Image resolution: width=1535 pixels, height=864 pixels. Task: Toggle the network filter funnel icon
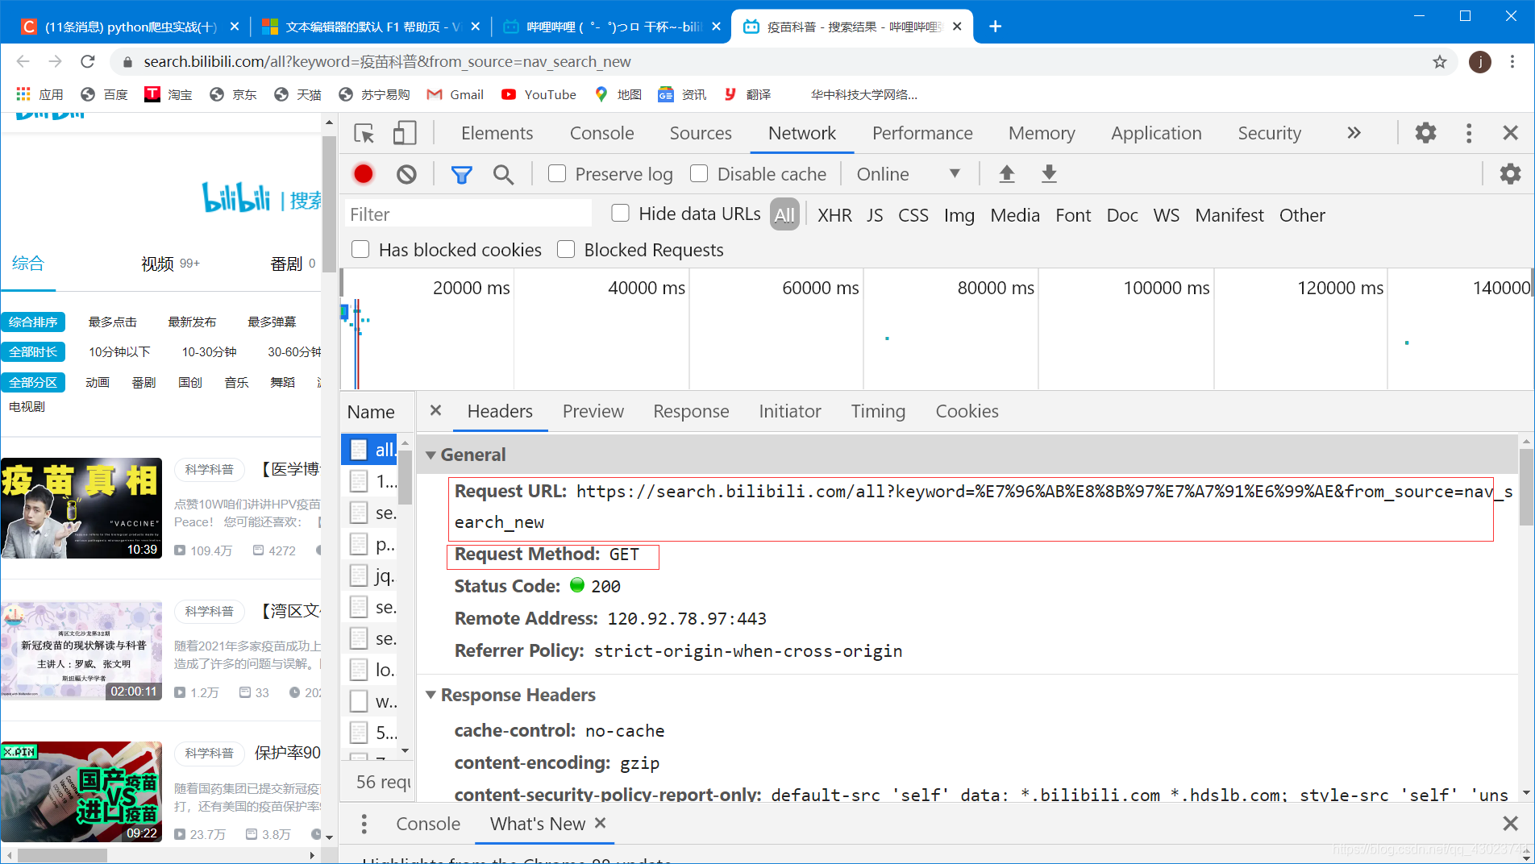461,174
